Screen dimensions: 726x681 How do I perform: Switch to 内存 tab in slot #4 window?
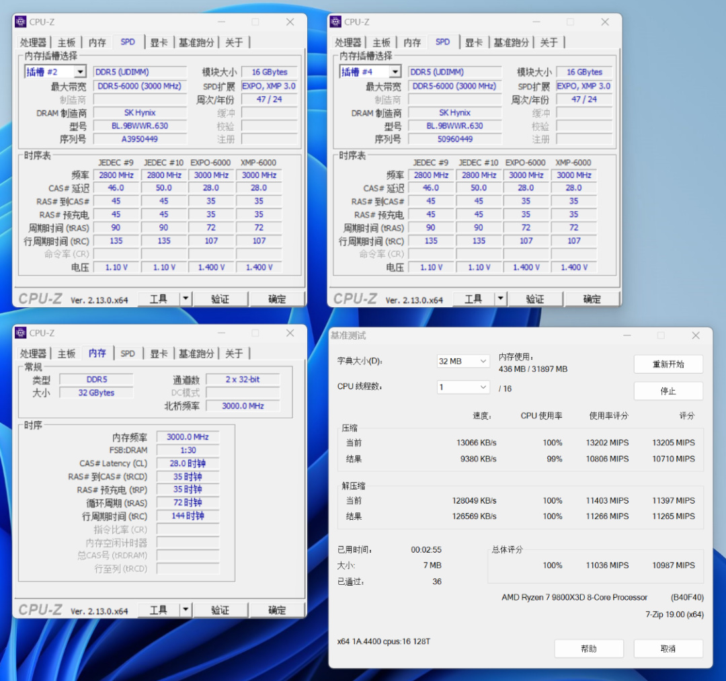coord(412,42)
